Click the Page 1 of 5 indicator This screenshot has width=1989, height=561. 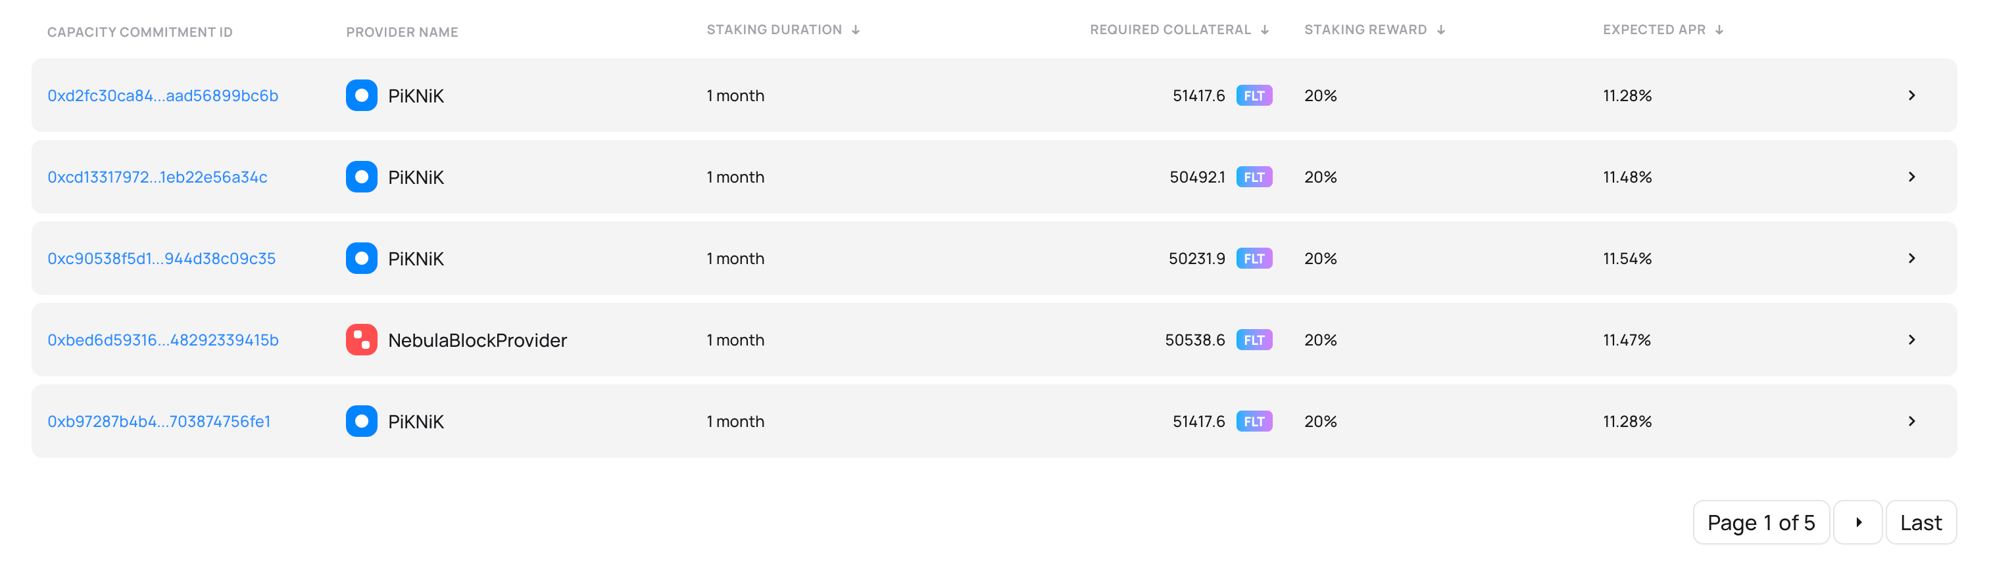1761,522
